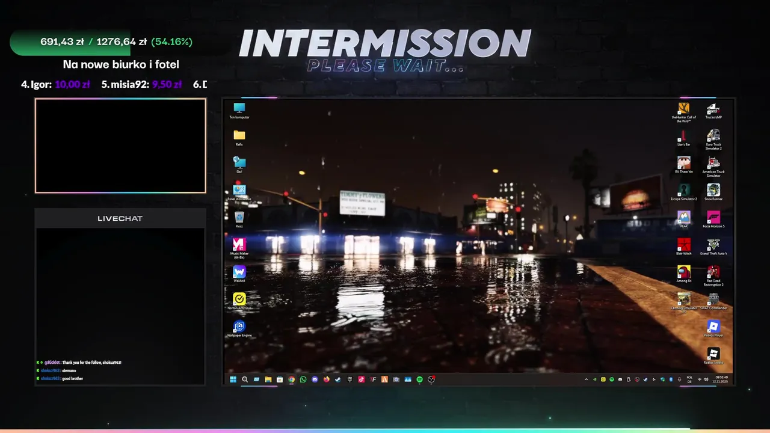Open Firefox from the taskbar

(x=327, y=379)
